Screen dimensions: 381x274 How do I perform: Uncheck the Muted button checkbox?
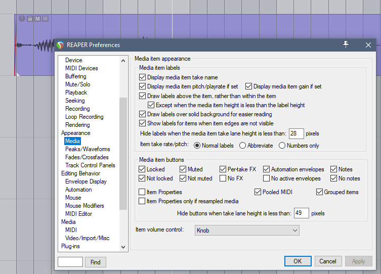183,169
